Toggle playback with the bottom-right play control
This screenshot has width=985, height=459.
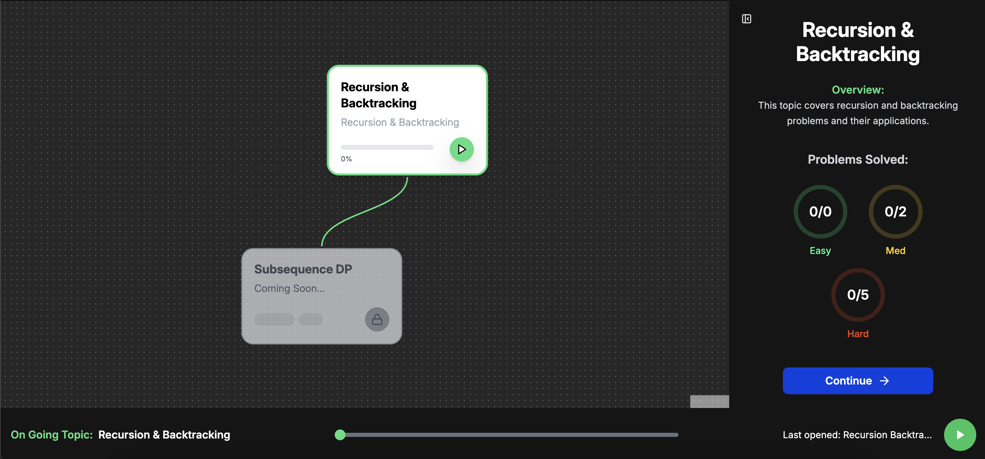[x=959, y=435]
